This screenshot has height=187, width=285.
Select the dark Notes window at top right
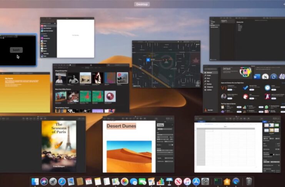247,39
